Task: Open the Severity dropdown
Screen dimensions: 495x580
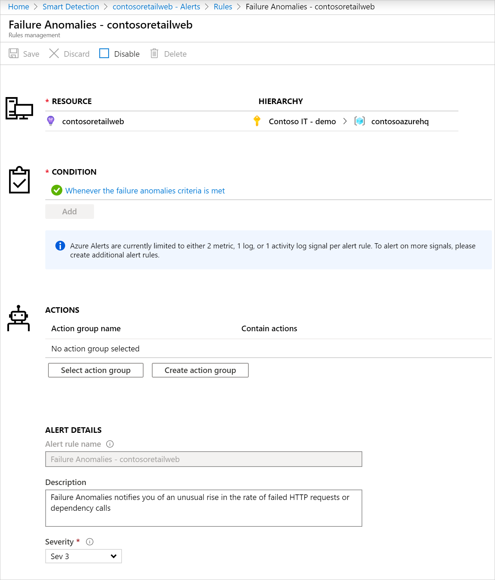Action: click(84, 556)
